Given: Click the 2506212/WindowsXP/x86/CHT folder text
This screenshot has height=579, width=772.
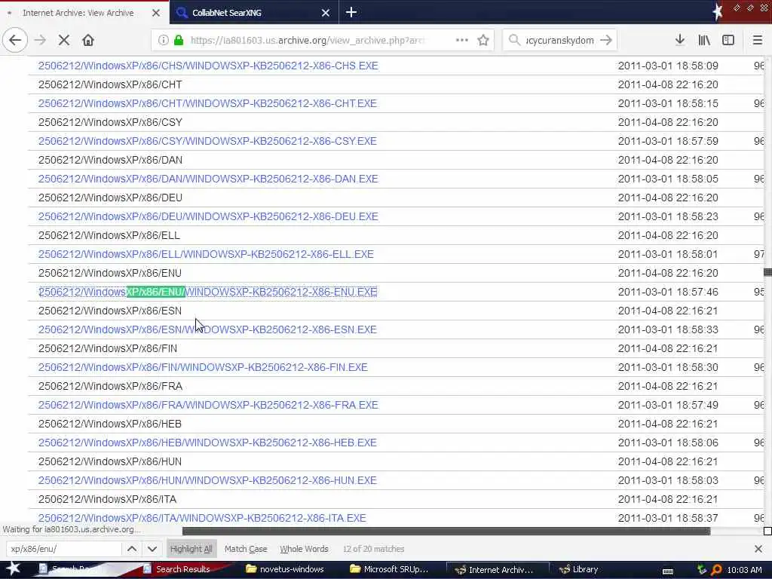Looking at the screenshot, I should pyautogui.click(x=110, y=84).
